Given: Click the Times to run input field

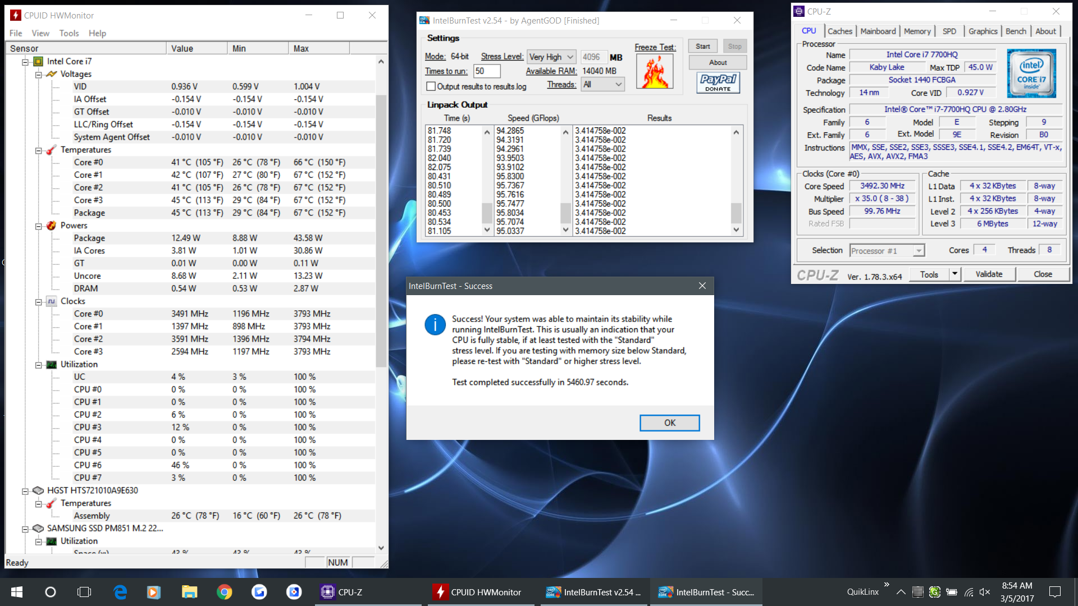Looking at the screenshot, I should pyautogui.click(x=487, y=71).
